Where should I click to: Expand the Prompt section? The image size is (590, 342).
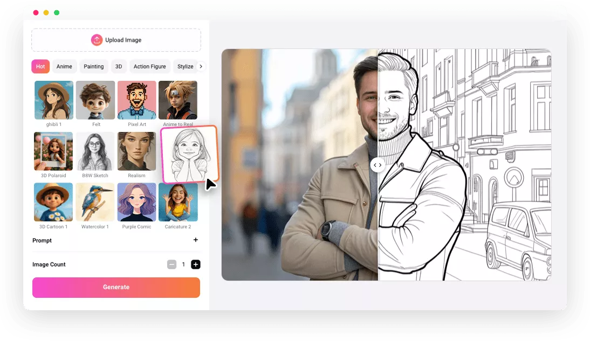pos(196,240)
